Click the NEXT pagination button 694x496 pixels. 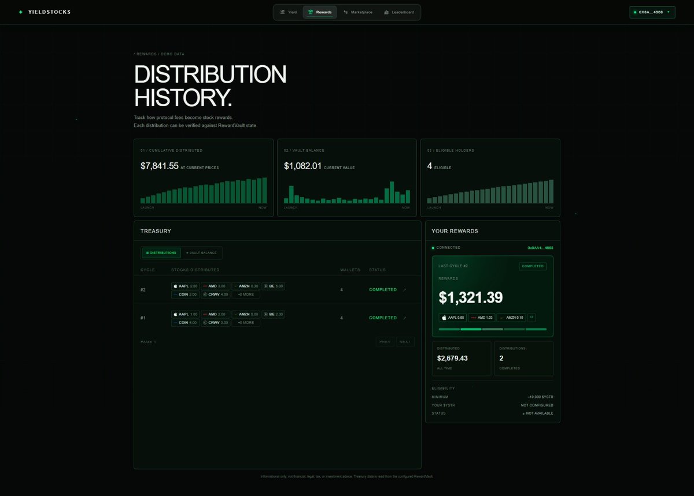tap(405, 342)
